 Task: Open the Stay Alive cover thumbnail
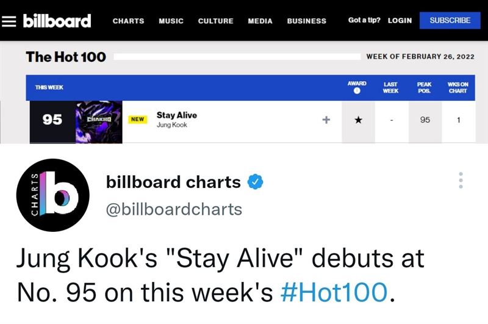98,121
